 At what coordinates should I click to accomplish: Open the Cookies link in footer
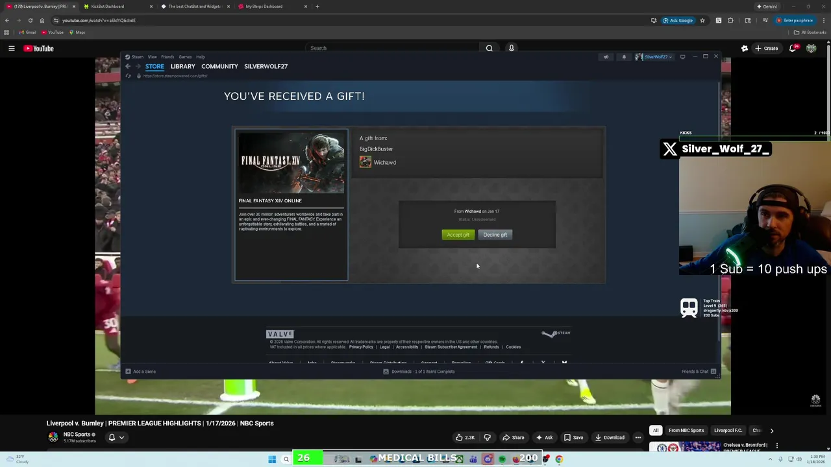pos(514,347)
